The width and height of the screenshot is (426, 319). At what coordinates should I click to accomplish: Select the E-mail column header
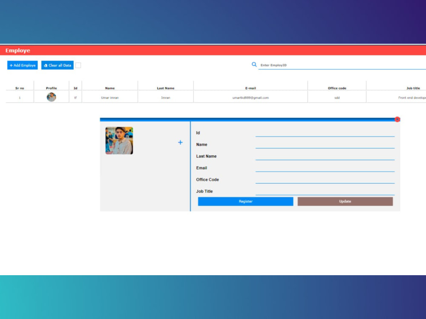click(250, 88)
